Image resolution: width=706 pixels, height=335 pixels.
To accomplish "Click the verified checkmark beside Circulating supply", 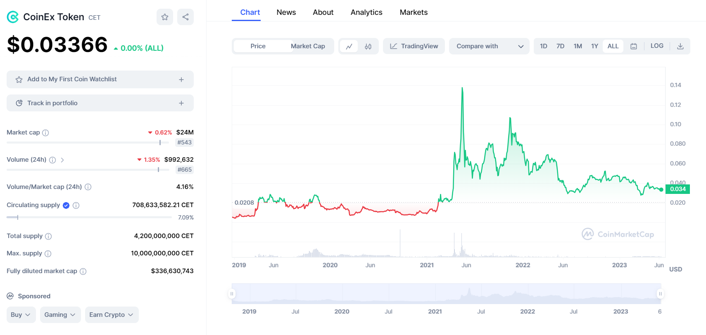I will tap(66, 205).
